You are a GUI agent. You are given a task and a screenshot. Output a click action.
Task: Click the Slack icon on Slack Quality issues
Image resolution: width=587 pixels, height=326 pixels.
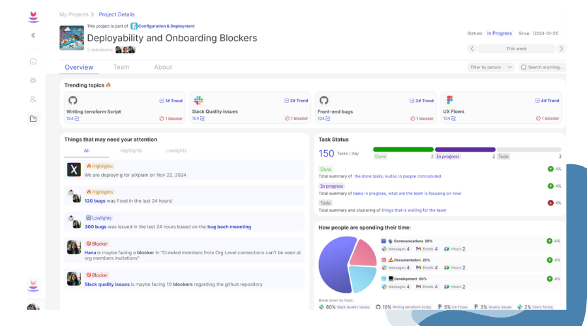pyautogui.click(x=198, y=100)
